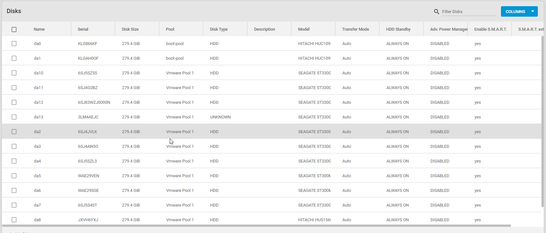Click the Transfer Mode column header
The height and width of the screenshot is (233, 546).
tap(355, 29)
